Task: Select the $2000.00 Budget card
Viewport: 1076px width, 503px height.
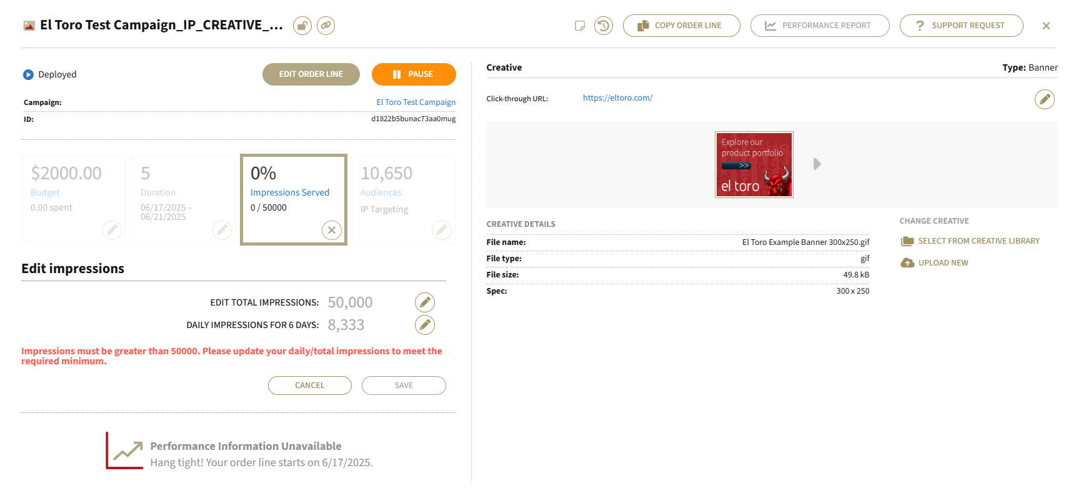Action: (74, 199)
